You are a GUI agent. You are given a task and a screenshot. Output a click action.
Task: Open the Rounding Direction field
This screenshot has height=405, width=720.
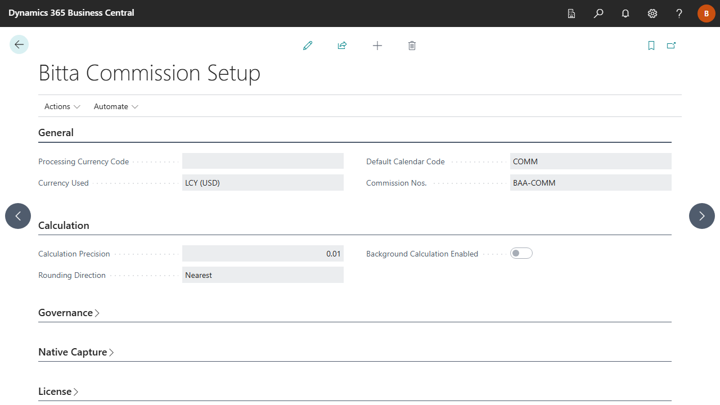point(263,274)
